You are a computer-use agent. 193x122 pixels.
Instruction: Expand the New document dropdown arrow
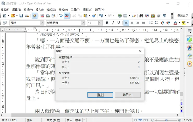[9, 16]
